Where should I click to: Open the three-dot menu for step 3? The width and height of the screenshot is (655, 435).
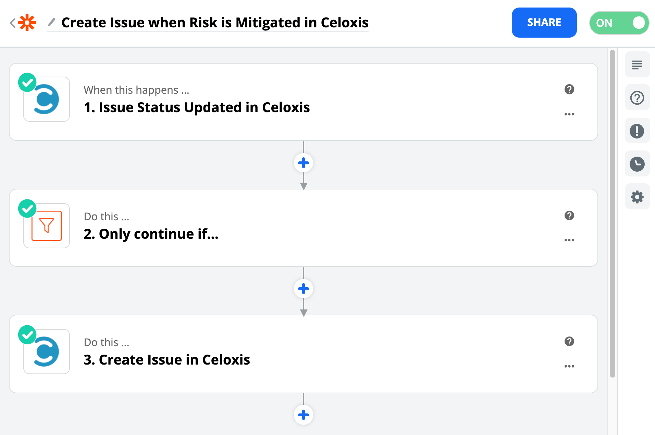click(569, 366)
